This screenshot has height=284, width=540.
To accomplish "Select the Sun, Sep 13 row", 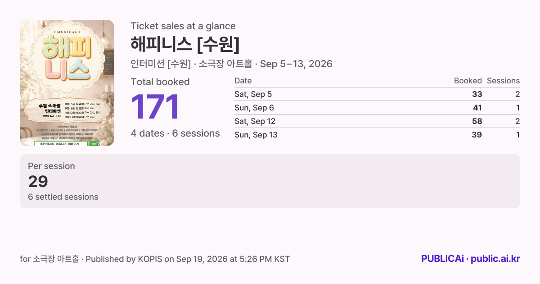I will click(x=377, y=135).
